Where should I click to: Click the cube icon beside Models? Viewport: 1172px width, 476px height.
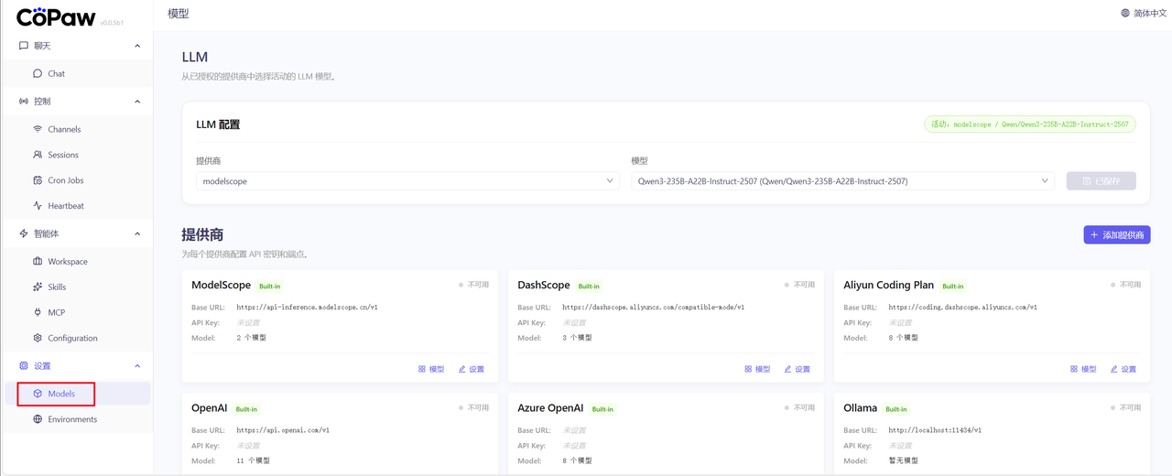pos(38,394)
